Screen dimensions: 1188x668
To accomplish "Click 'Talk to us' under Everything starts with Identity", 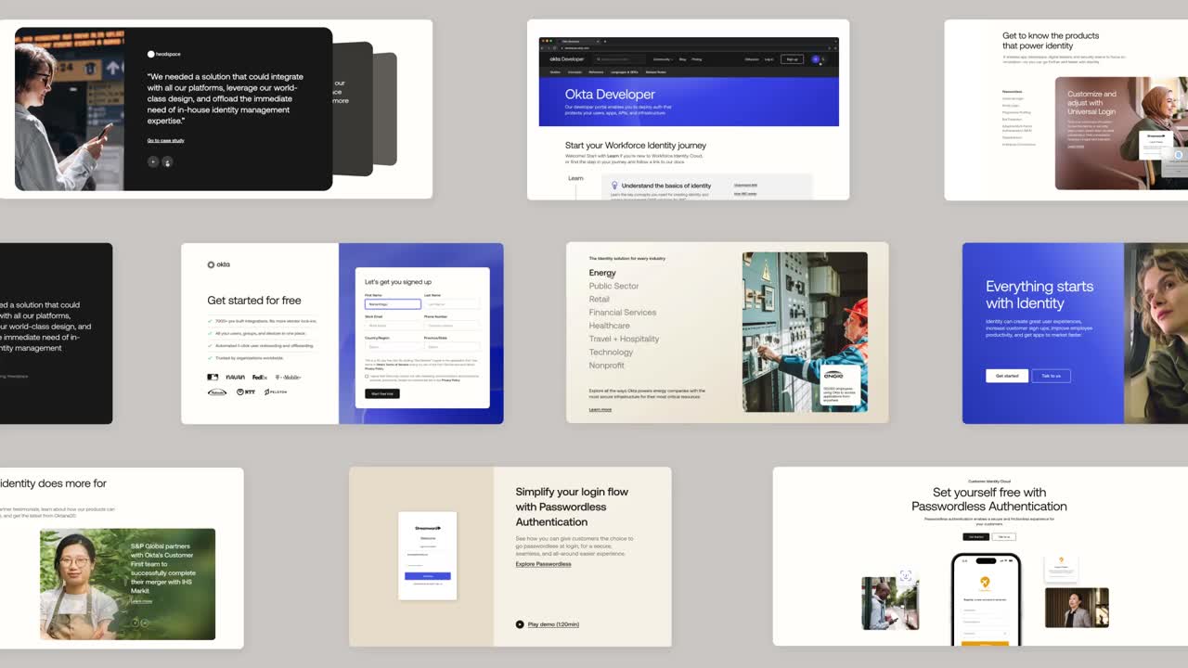I will 1051,376.
